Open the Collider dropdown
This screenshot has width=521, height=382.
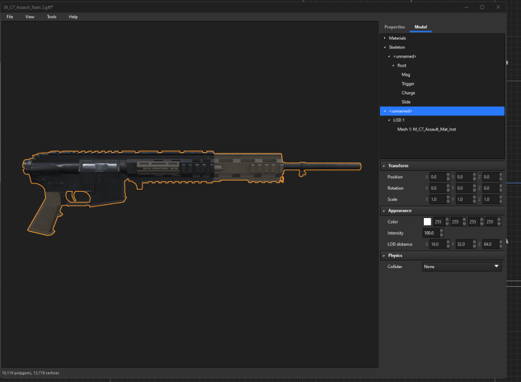pyautogui.click(x=462, y=266)
